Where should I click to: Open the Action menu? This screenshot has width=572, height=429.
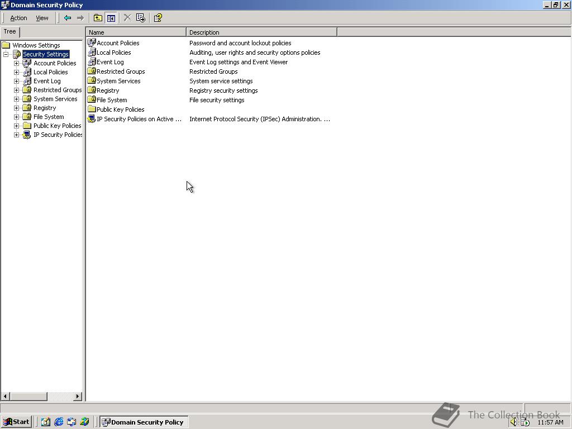tap(18, 18)
